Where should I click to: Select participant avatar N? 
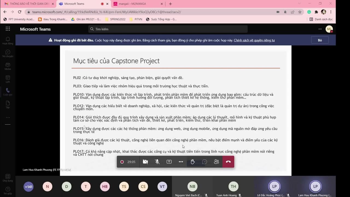(x=47, y=187)
